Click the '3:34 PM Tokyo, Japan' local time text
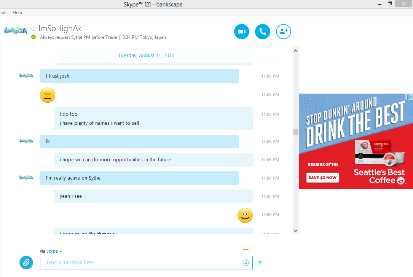The image size is (413, 277). [x=144, y=37]
